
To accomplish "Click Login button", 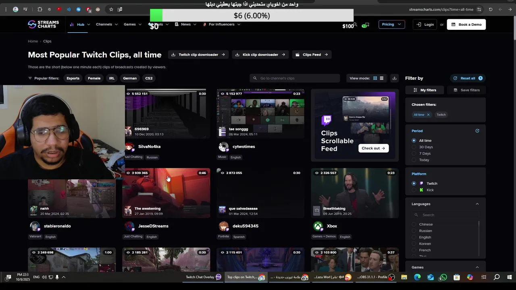I will 425,25.
